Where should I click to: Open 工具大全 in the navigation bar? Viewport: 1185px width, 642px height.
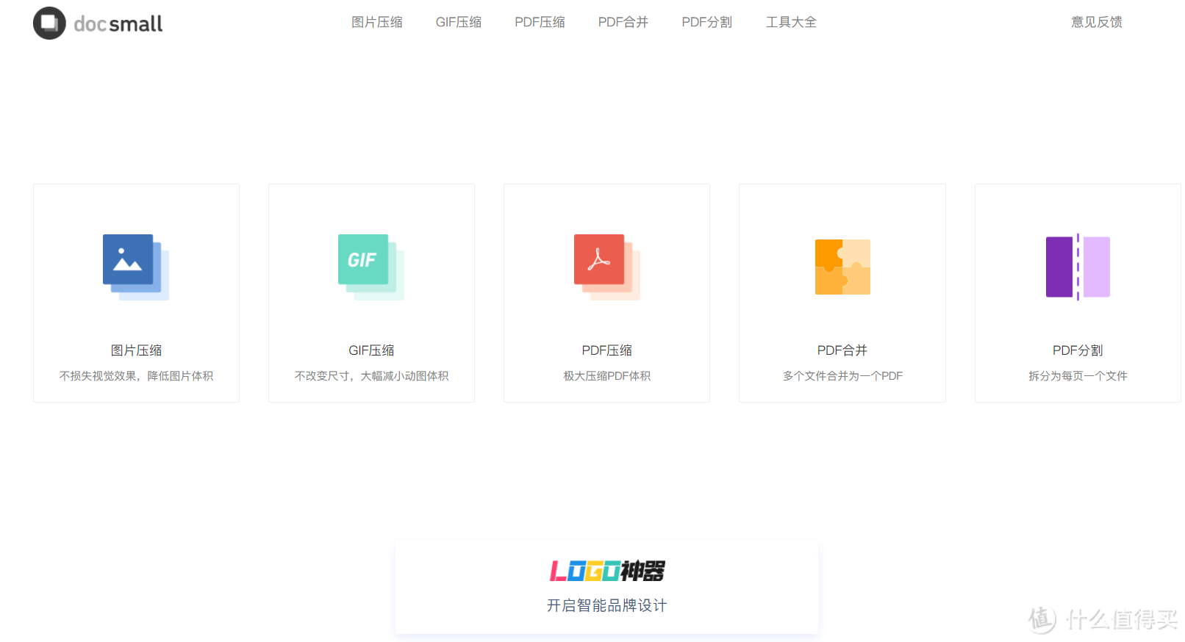(791, 22)
